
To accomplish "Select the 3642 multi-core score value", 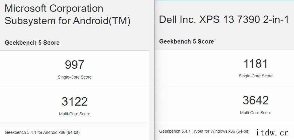I will tap(255, 100).
